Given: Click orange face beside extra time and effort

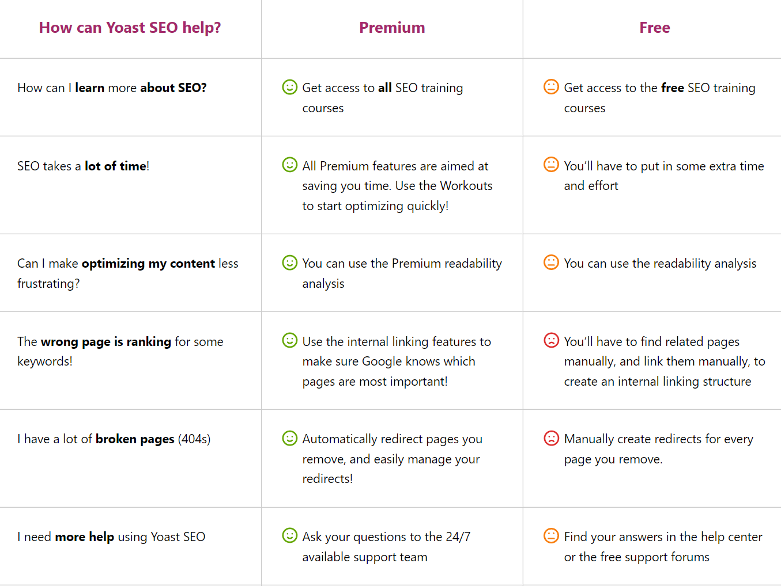Looking at the screenshot, I should pos(551,165).
